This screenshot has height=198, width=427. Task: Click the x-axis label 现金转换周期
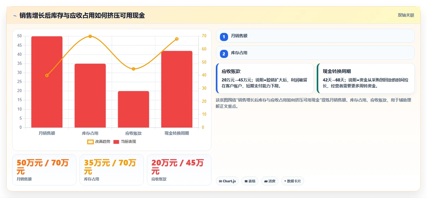[177, 133]
